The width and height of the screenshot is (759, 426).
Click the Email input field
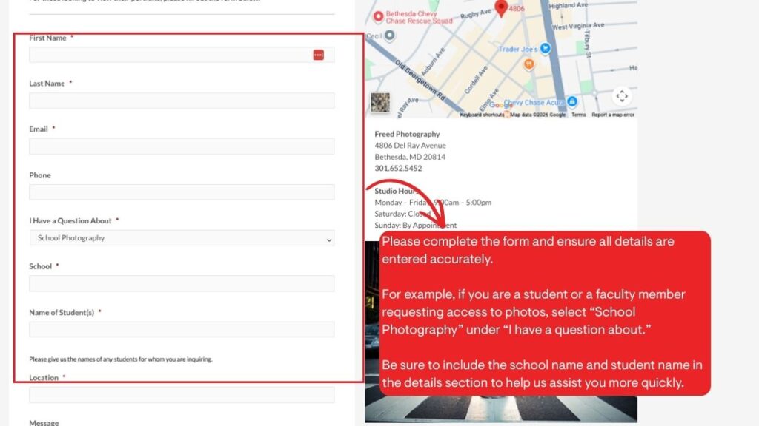tap(182, 146)
